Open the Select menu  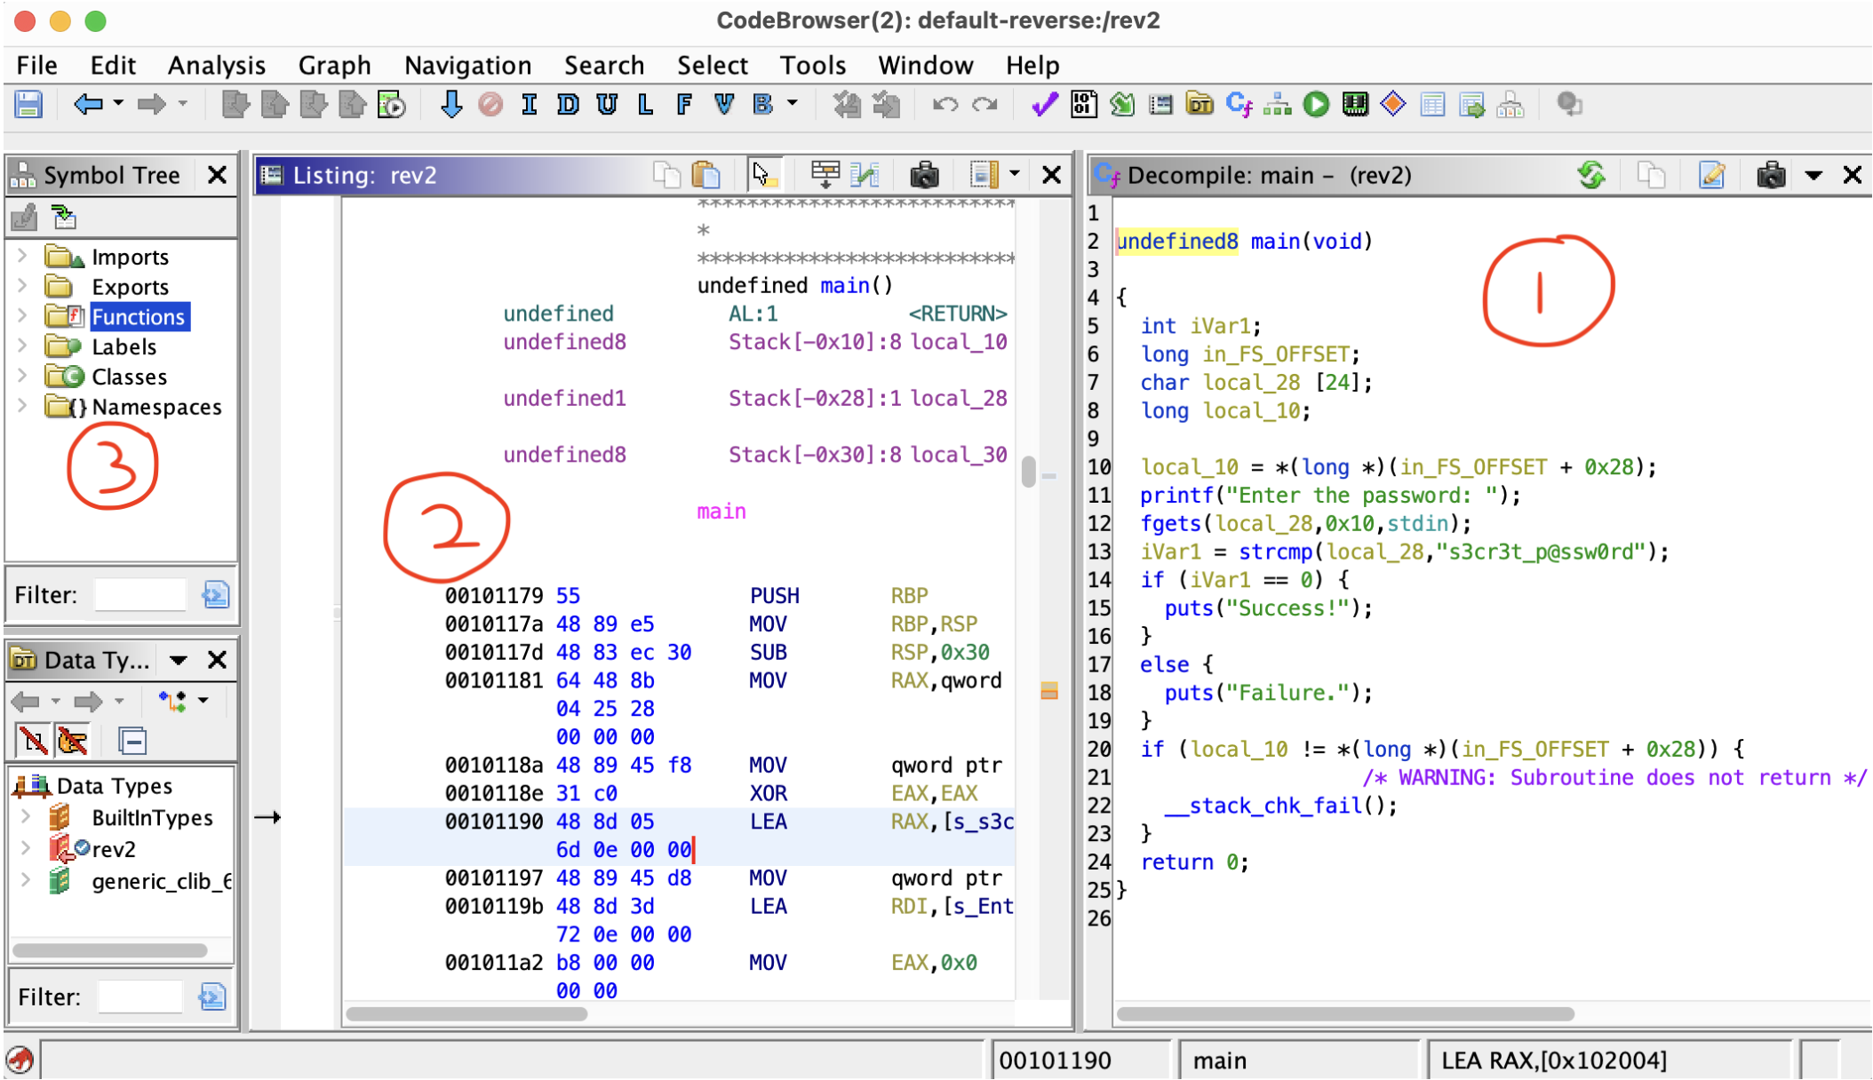tap(712, 65)
